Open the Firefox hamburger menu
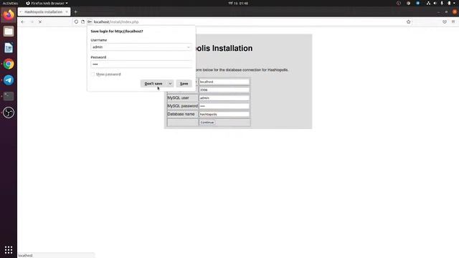Viewport: 459px width, 258px height. [453, 22]
